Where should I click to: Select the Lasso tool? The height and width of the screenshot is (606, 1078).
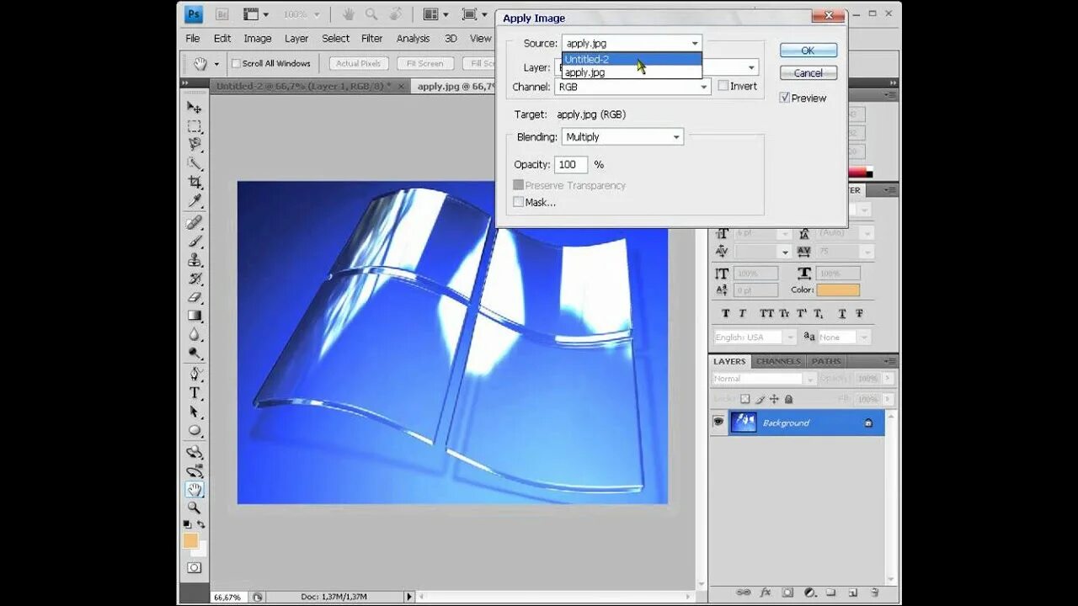(x=195, y=145)
